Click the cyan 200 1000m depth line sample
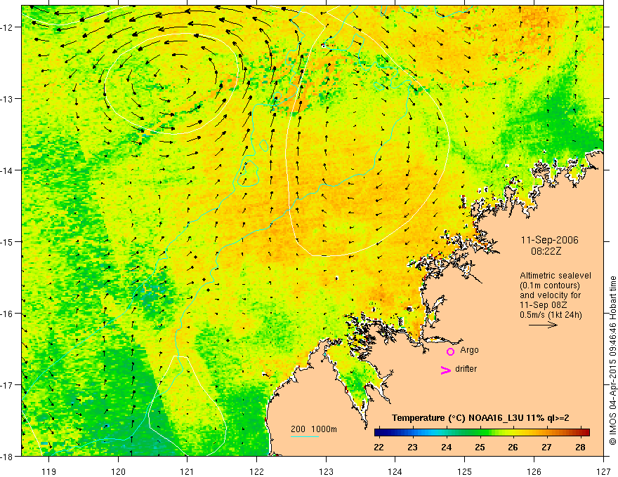This screenshot has height=477, width=618. coord(305,436)
